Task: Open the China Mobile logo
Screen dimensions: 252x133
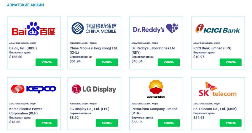Action: click(x=94, y=28)
